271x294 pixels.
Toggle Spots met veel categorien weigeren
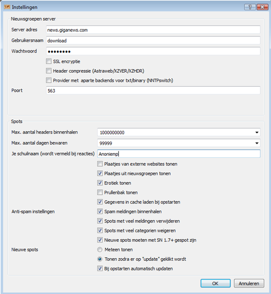100,231
